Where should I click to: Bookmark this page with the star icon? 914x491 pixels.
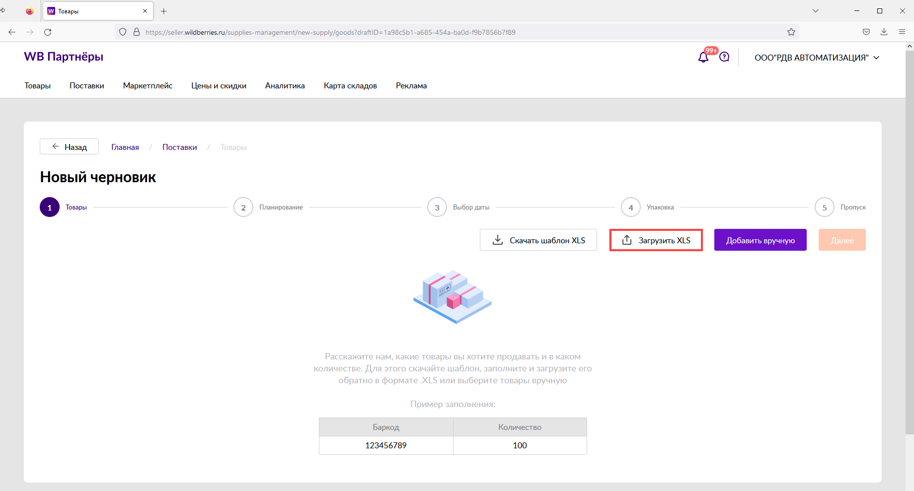click(x=791, y=32)
